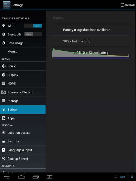Select Language & input

pos(23,150)
